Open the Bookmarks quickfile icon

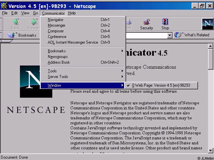tap(12, 35)
